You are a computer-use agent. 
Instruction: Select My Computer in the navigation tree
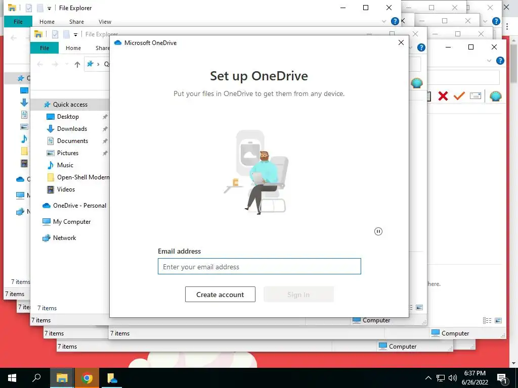click(x=72, y=222)
